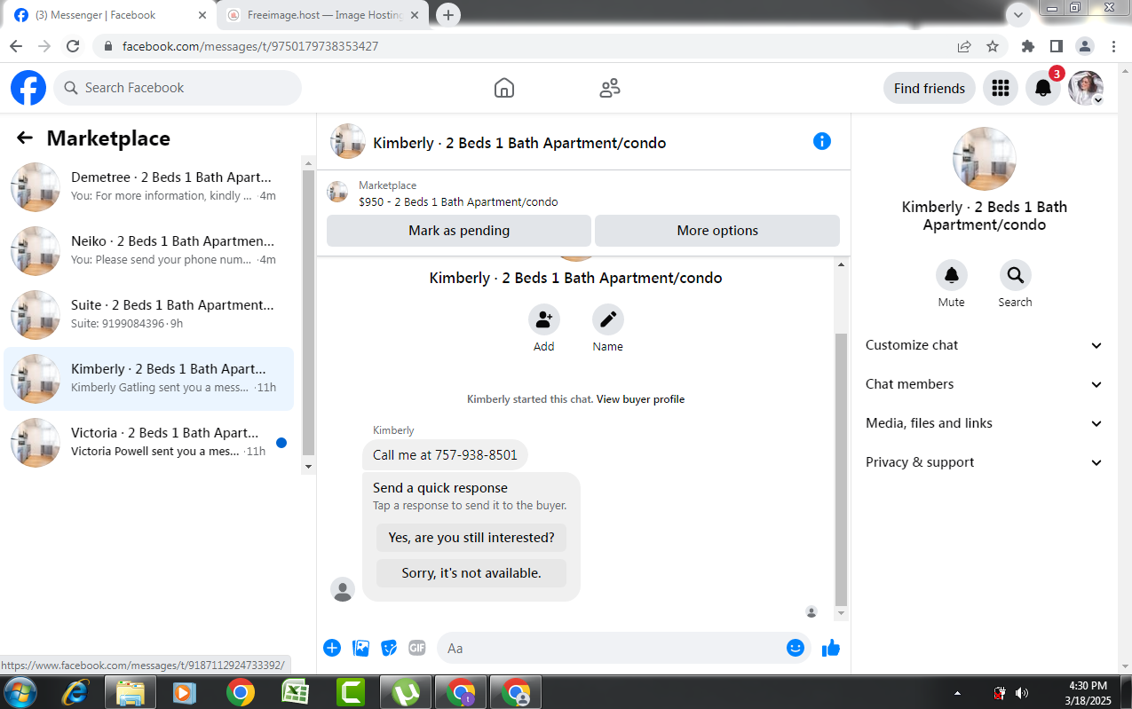Send a thumbs-up like

click(x=831, y=648)
